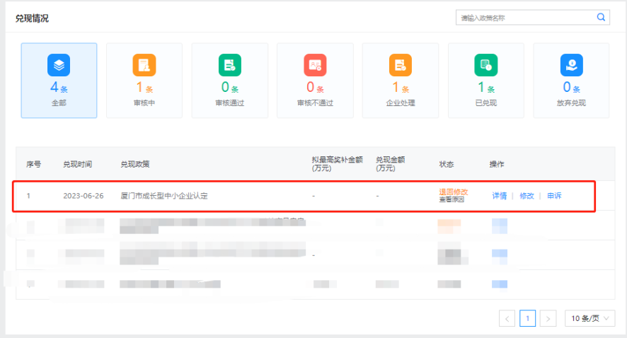Viewport: 627px width, 338px height.
Task: Click the magnifier search icon
Action: [601, 17]
